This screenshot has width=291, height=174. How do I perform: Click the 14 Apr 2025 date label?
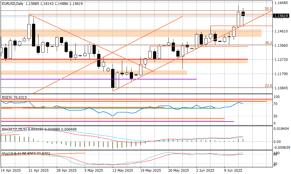pyautogui.click(x=11, y=171)
